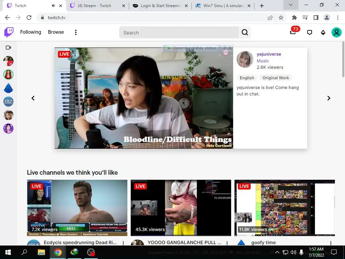345x259 pixels.
Task: Open the Get Bits diamond icon
Action: 323,33
